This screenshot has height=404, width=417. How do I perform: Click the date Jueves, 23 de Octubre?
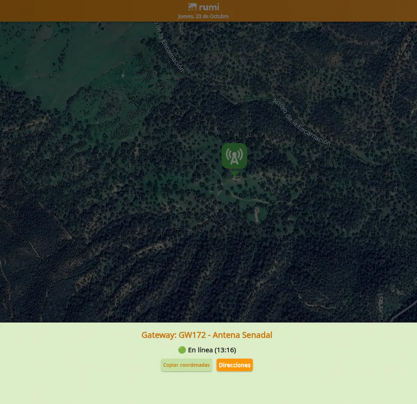pos(203,16)
